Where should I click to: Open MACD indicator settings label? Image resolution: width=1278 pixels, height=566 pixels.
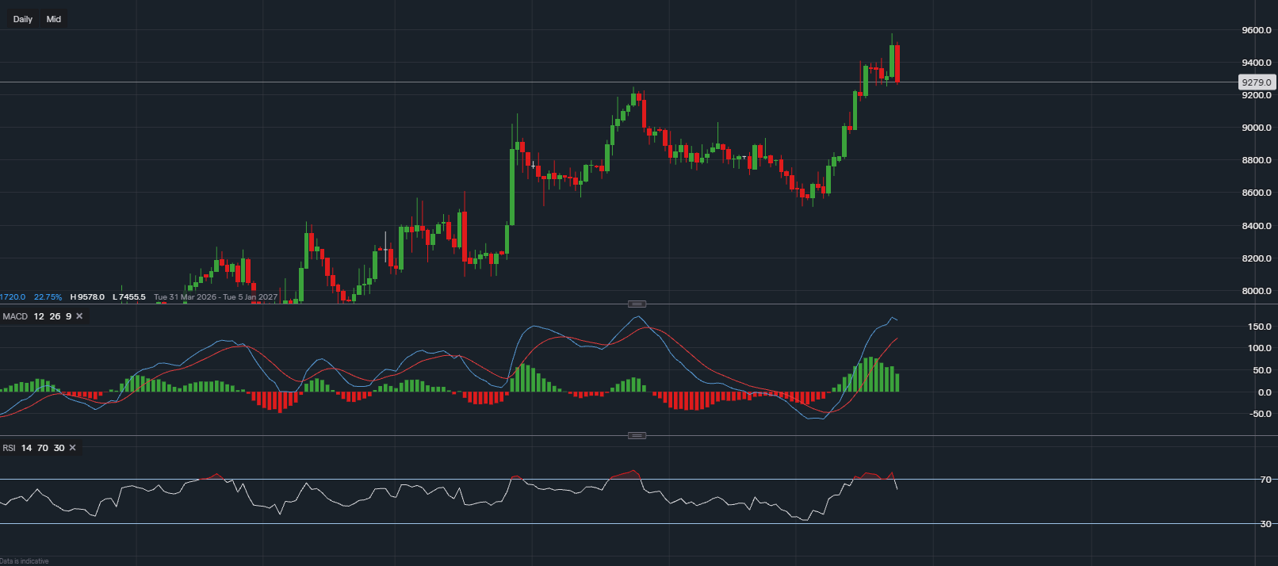15,316
